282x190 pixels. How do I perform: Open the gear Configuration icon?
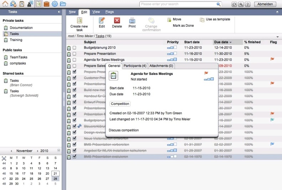(55, 4)
